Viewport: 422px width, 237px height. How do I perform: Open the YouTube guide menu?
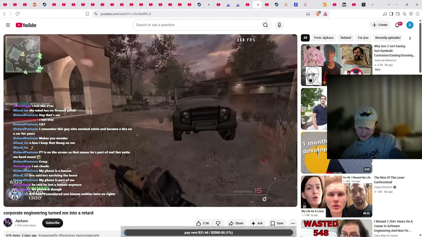coord(8,25)
